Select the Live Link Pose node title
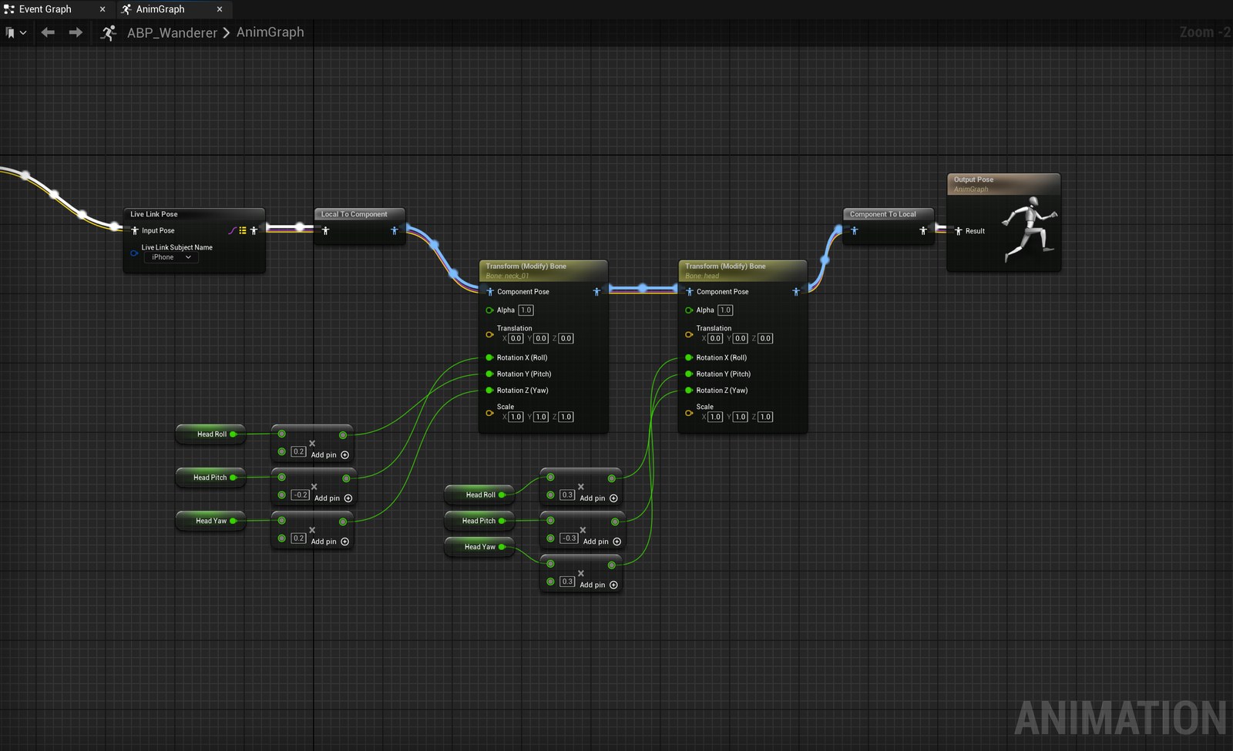Image resolution: width=1233 pixels, height=751 pixels. pyautogui.click(x=154, y=214)
